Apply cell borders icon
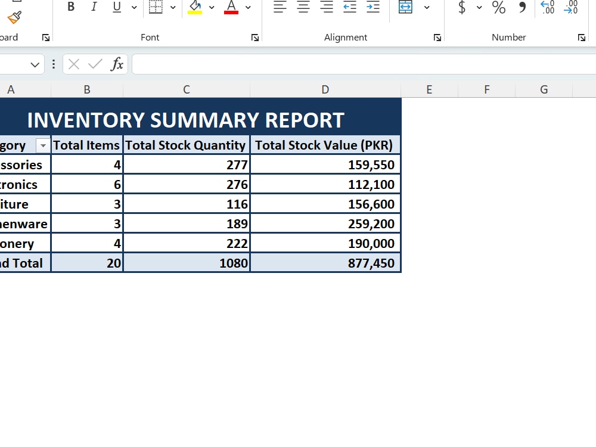This screenshot has height=447, width=596. click(156, 7)
